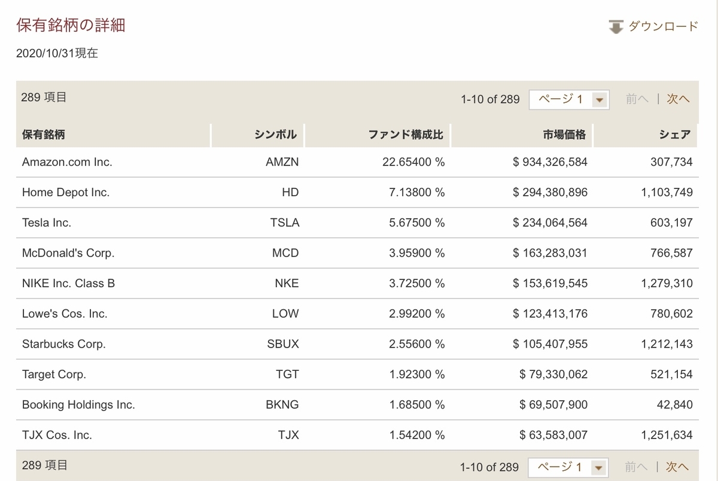Click the 42,840 shares value

point(674,405)
